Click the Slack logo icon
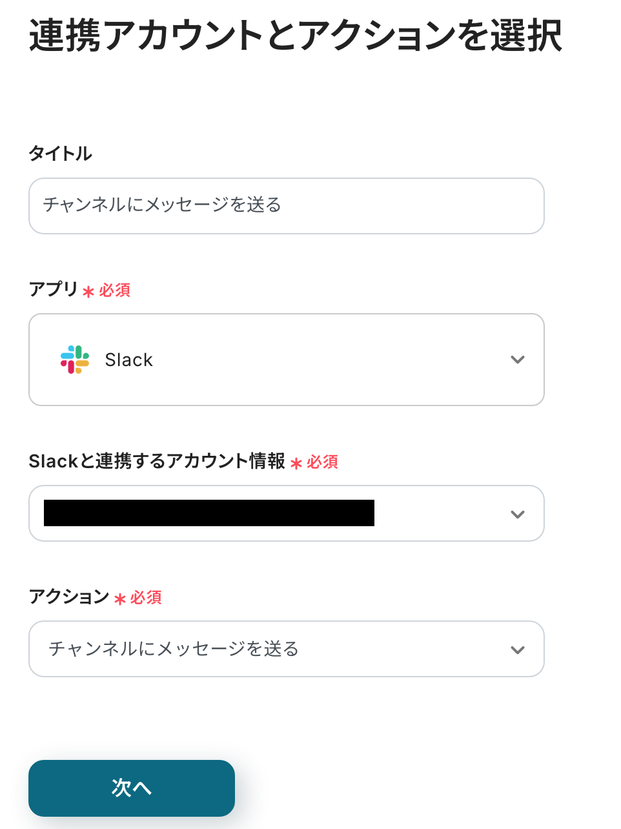The width and height of the screenshot is (621, 829). [x=75, y=360]
